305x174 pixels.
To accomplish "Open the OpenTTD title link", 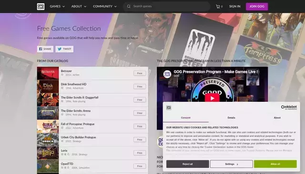I will 67,164.
